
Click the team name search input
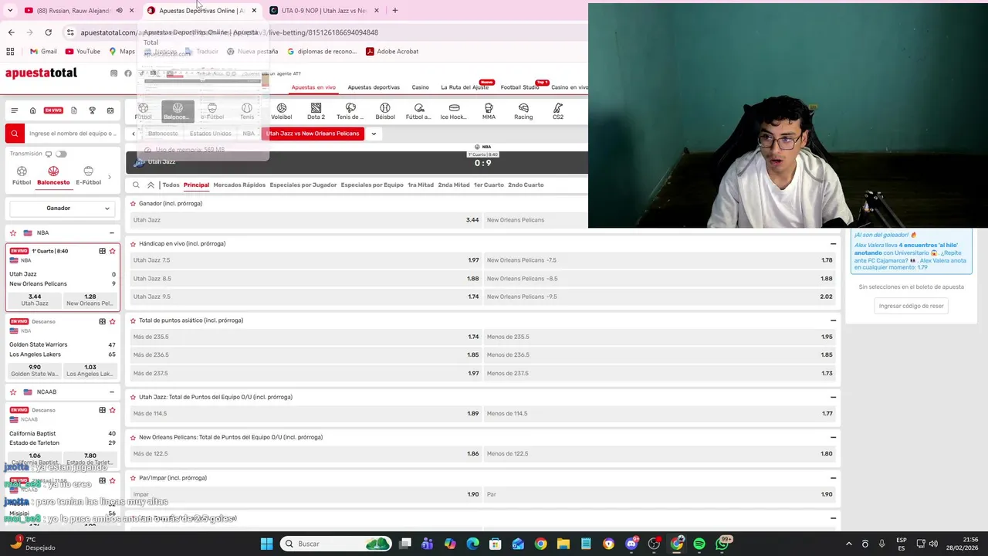pyautogui.click(x=73, y=134)
